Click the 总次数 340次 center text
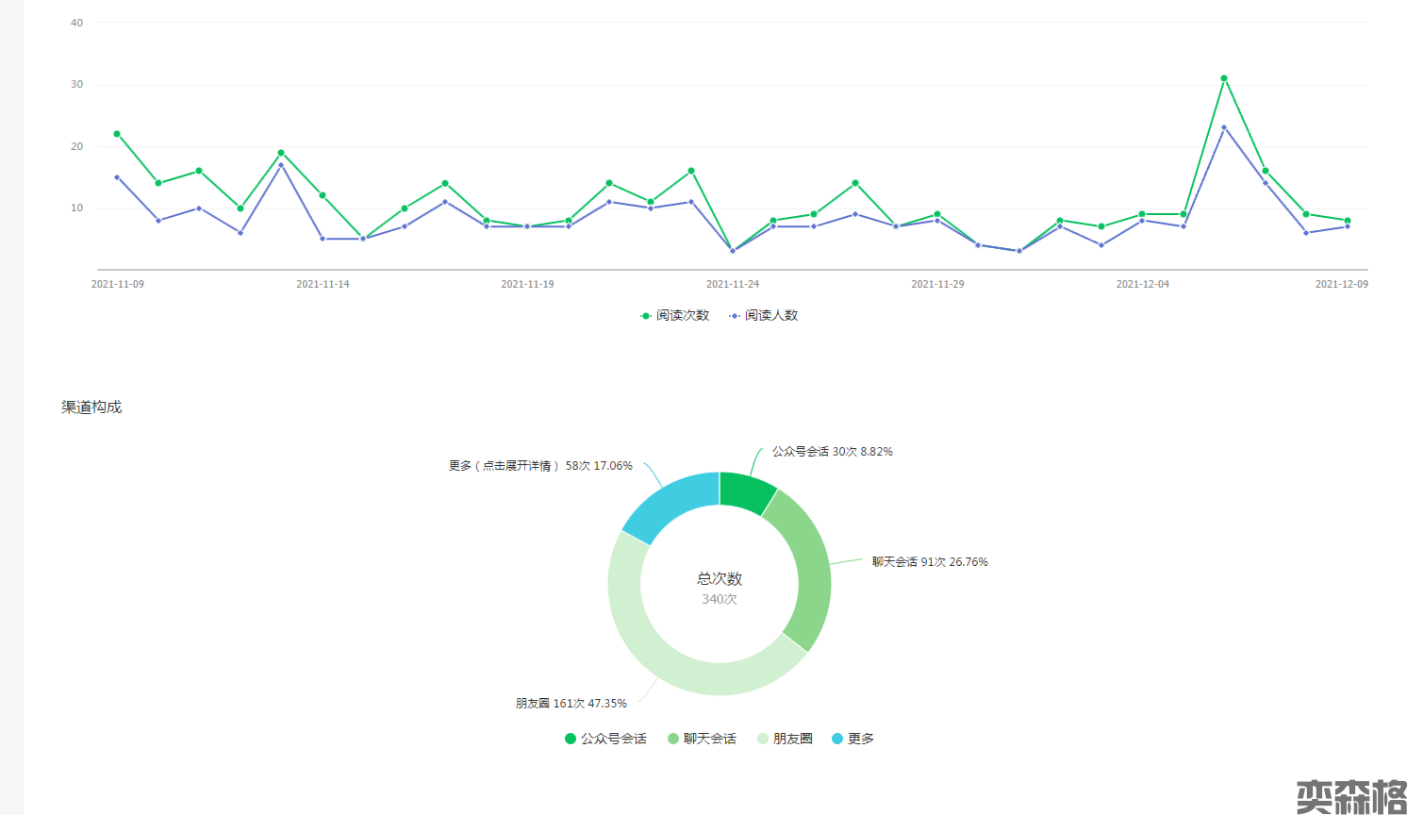 (720, 588)
